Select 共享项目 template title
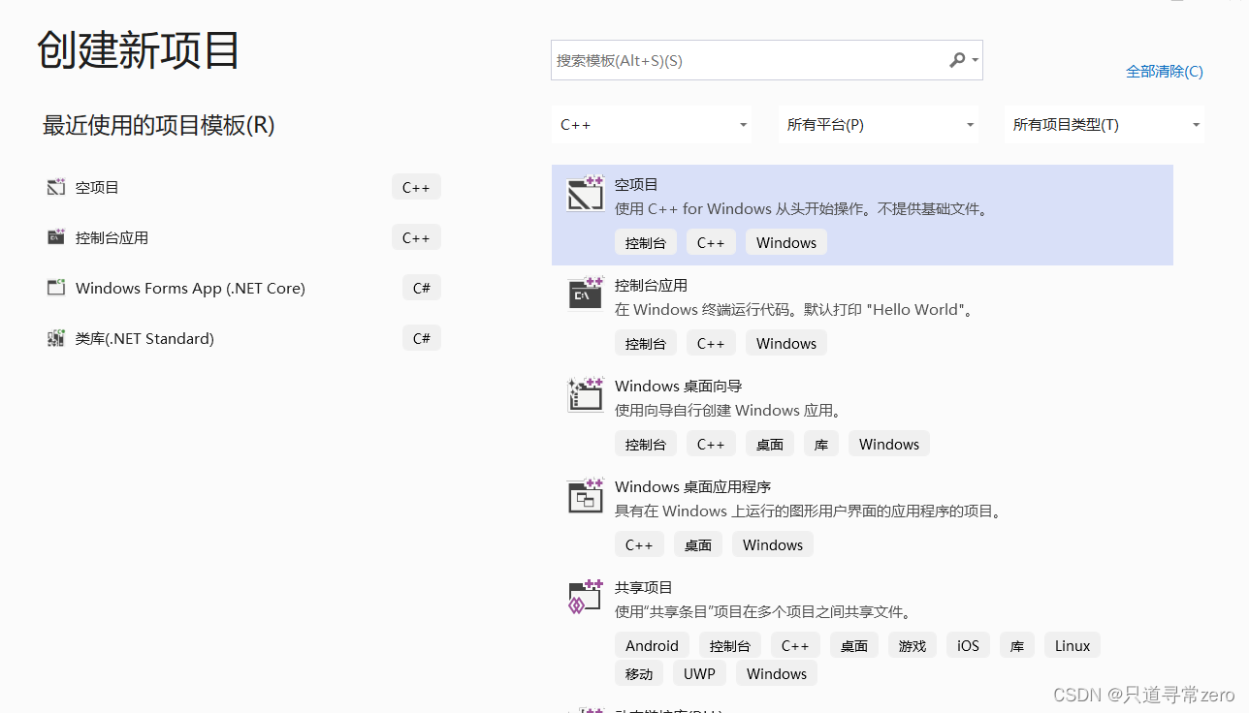Viewport: 1249px width, 713px height. (x=644, y=587)
